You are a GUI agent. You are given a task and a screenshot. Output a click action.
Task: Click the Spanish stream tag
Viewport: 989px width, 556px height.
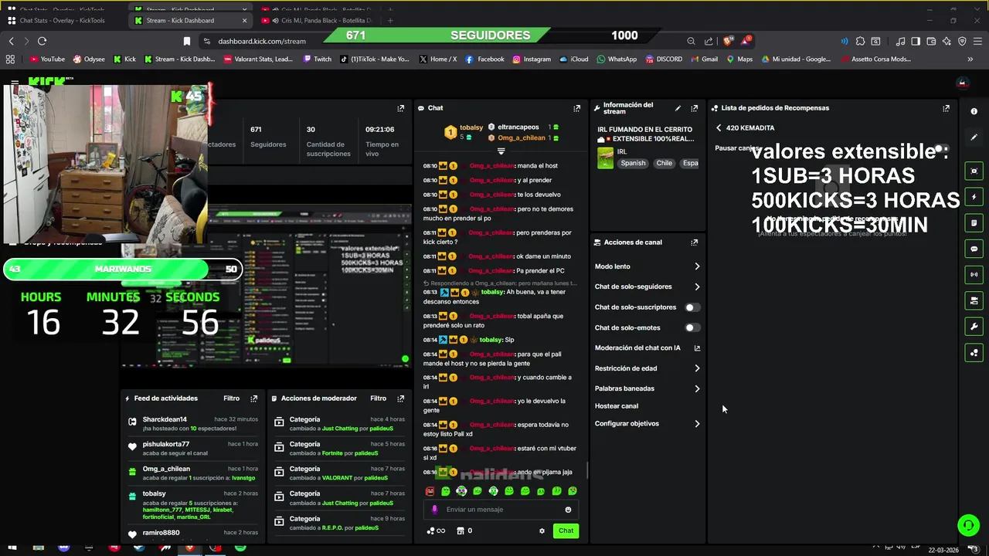tap(633, 163)
